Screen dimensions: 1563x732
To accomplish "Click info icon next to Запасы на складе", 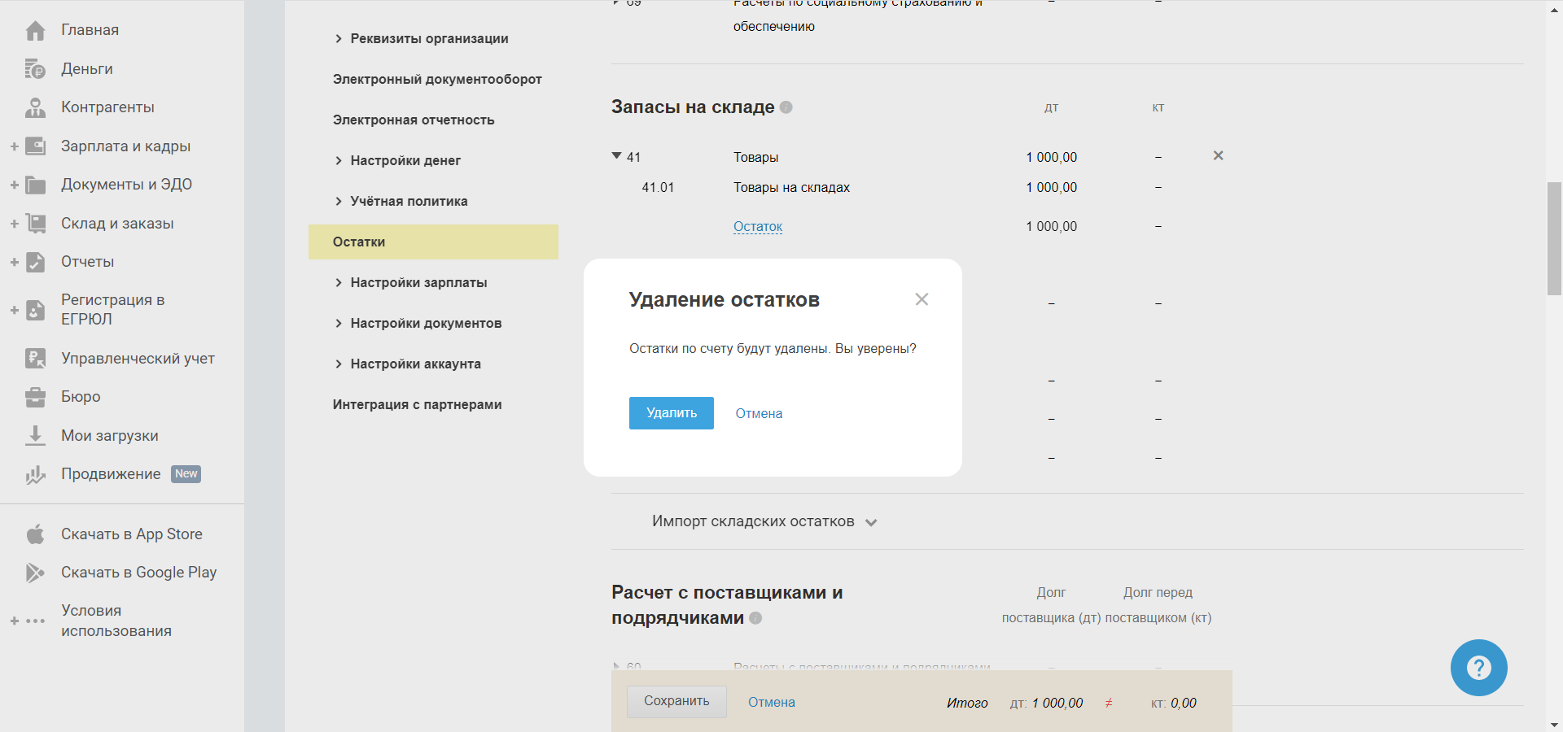I will coord(786,107).
